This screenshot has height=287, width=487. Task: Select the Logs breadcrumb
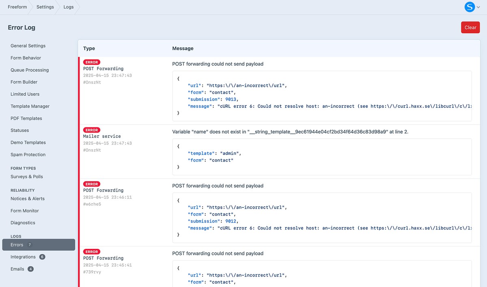click(x=69, y=7)
